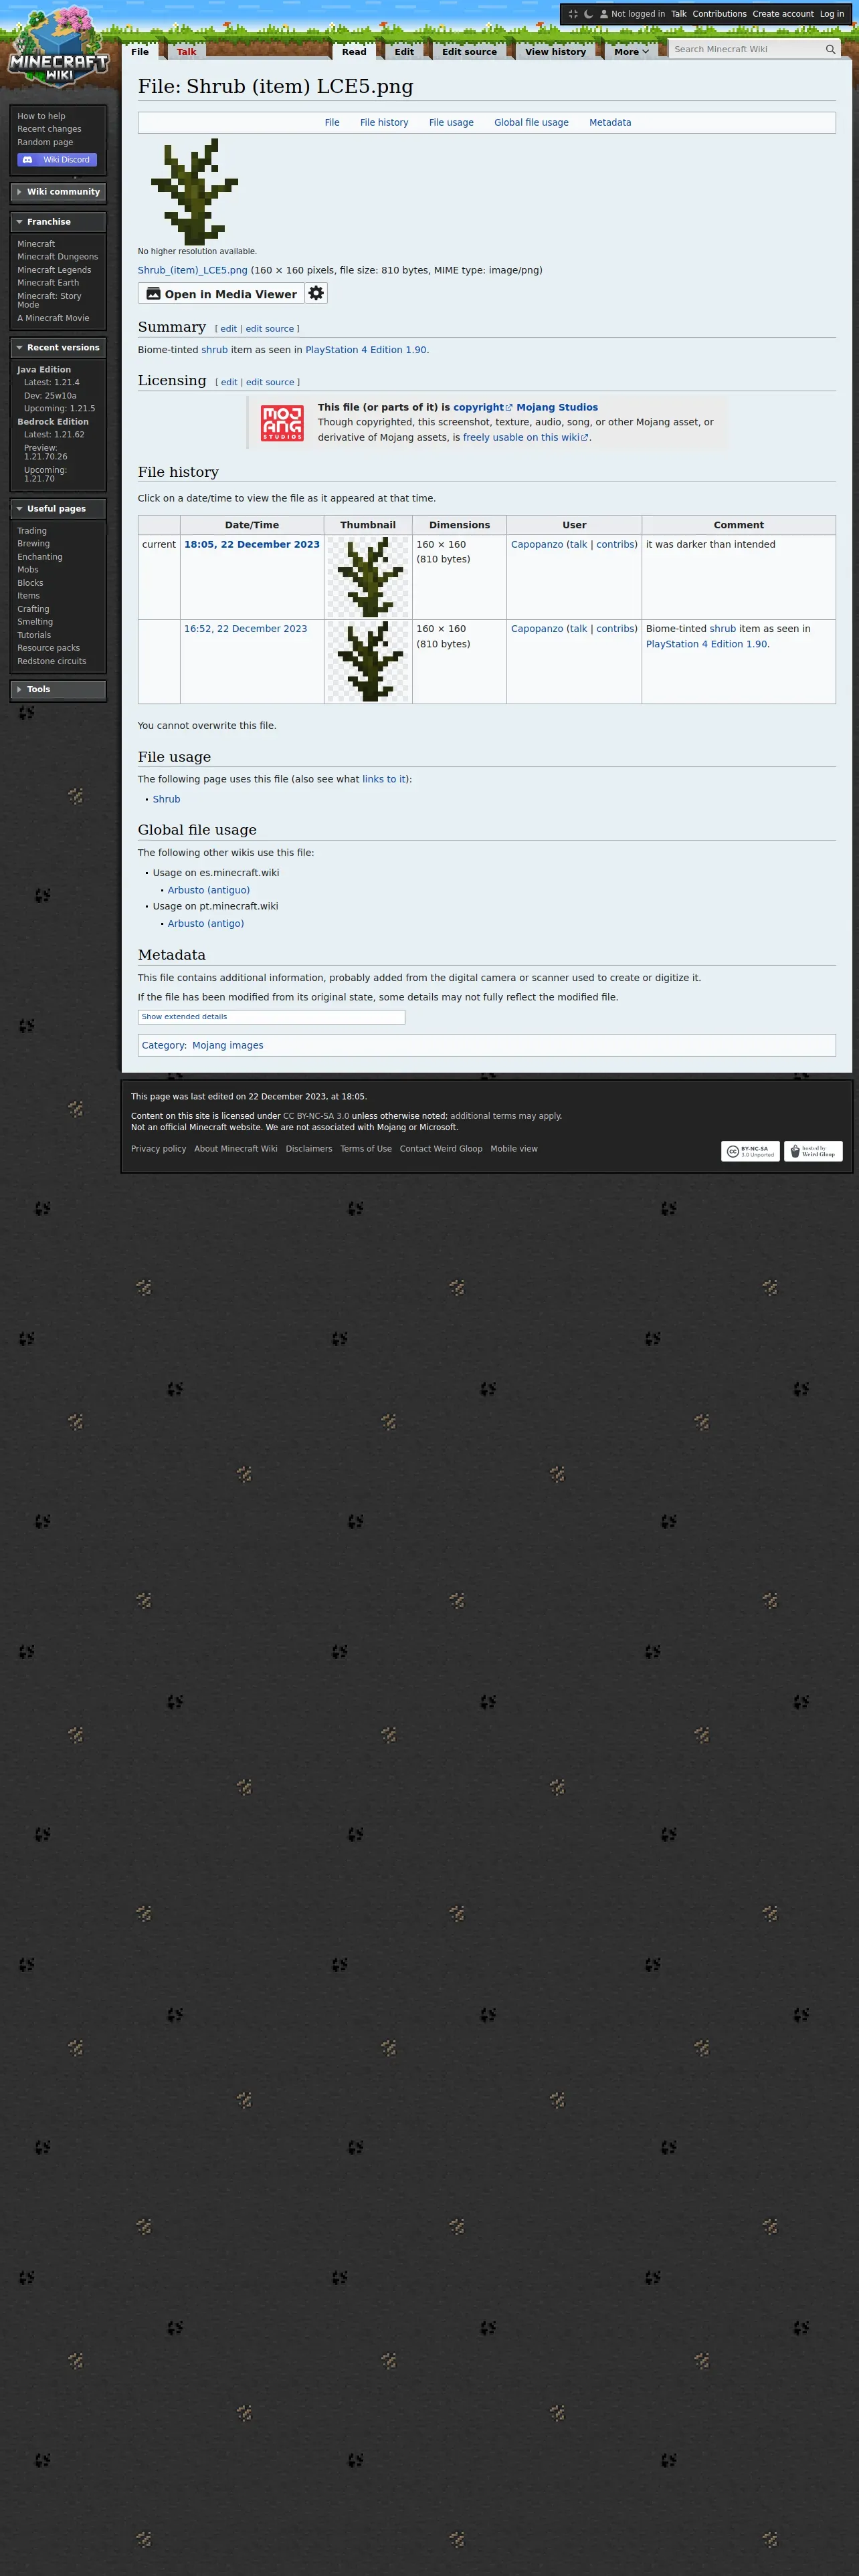Open the Random page link
This screenshot has width=859, height=2576.
click(x=45, y=142)
